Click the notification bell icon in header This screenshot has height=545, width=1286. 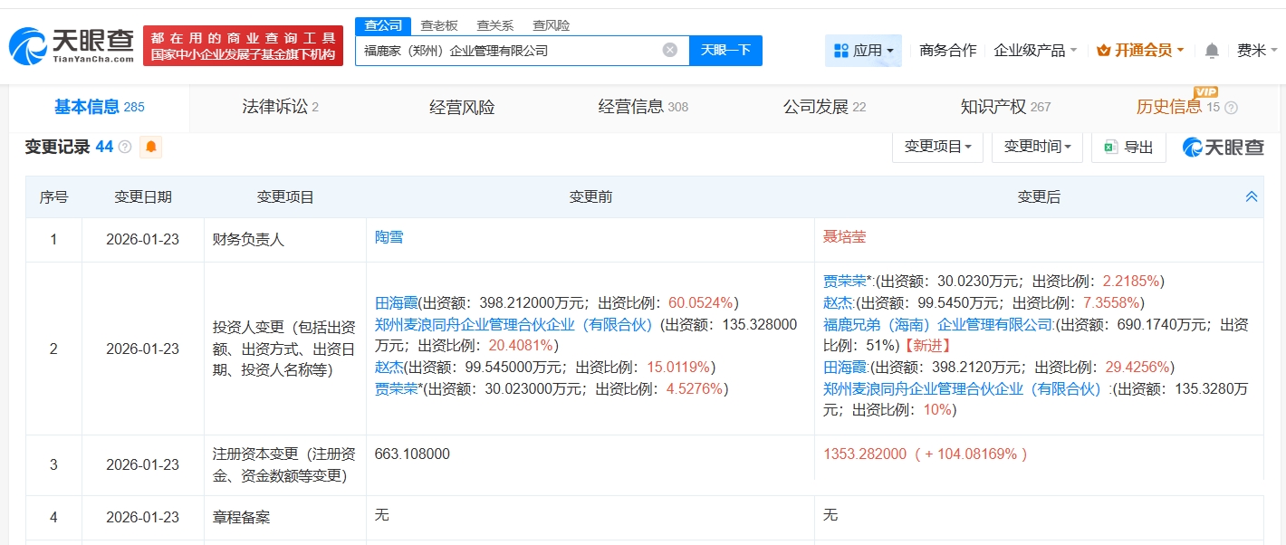1212,51
